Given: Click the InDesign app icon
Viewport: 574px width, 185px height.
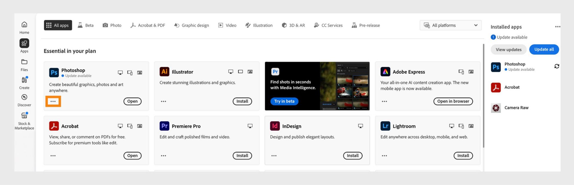Looking at the screenshot, I should click(x=275, y=126).
